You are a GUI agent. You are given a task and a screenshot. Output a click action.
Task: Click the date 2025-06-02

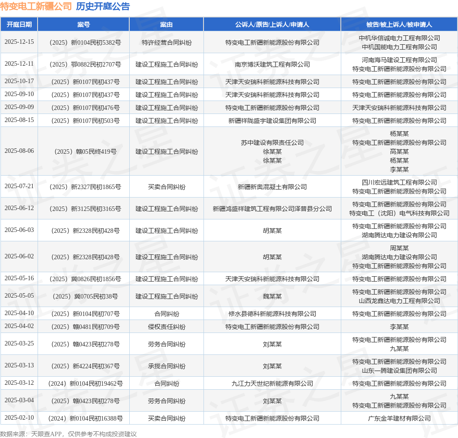click(x=19, y=256)
